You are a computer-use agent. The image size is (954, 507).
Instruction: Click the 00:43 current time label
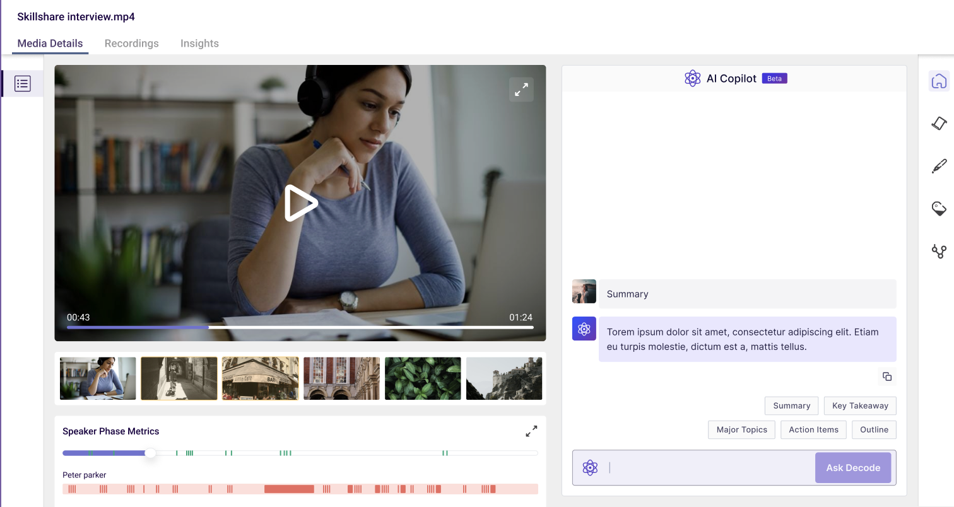coord(78,317)
